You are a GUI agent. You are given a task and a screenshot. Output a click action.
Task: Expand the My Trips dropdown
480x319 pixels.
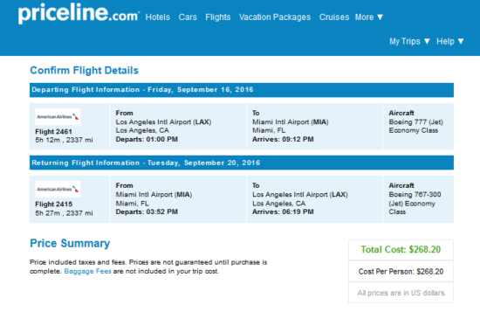409,41
